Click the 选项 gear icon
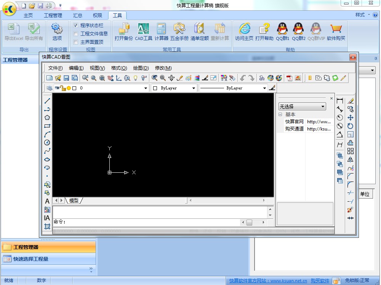Image resolution: width=381 pixels, height=285 pixels. click(57, 32)
